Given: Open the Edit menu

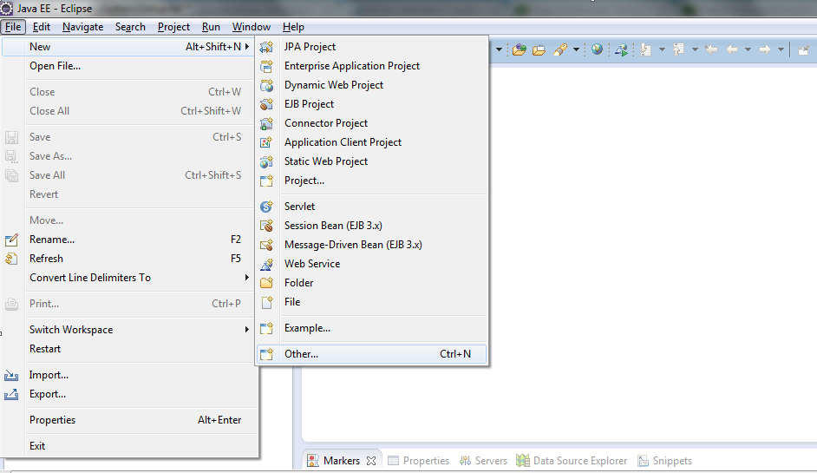Looking at the screenshot, I should pos(41,27).
